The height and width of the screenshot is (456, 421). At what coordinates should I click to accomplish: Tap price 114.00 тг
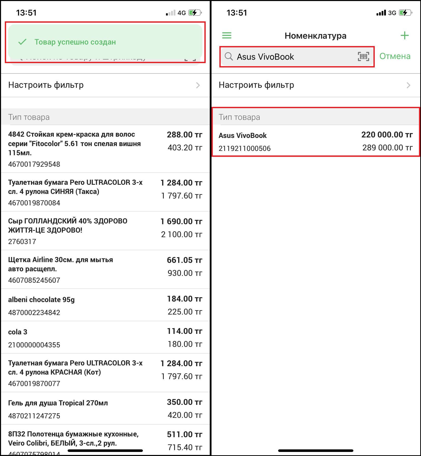[185, 331]
